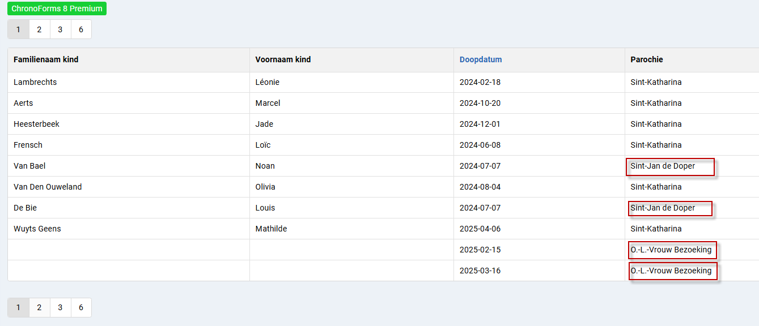759x326 pixels.
Task: Select the Lambrechts family name cell
Action: click(35, 82)
